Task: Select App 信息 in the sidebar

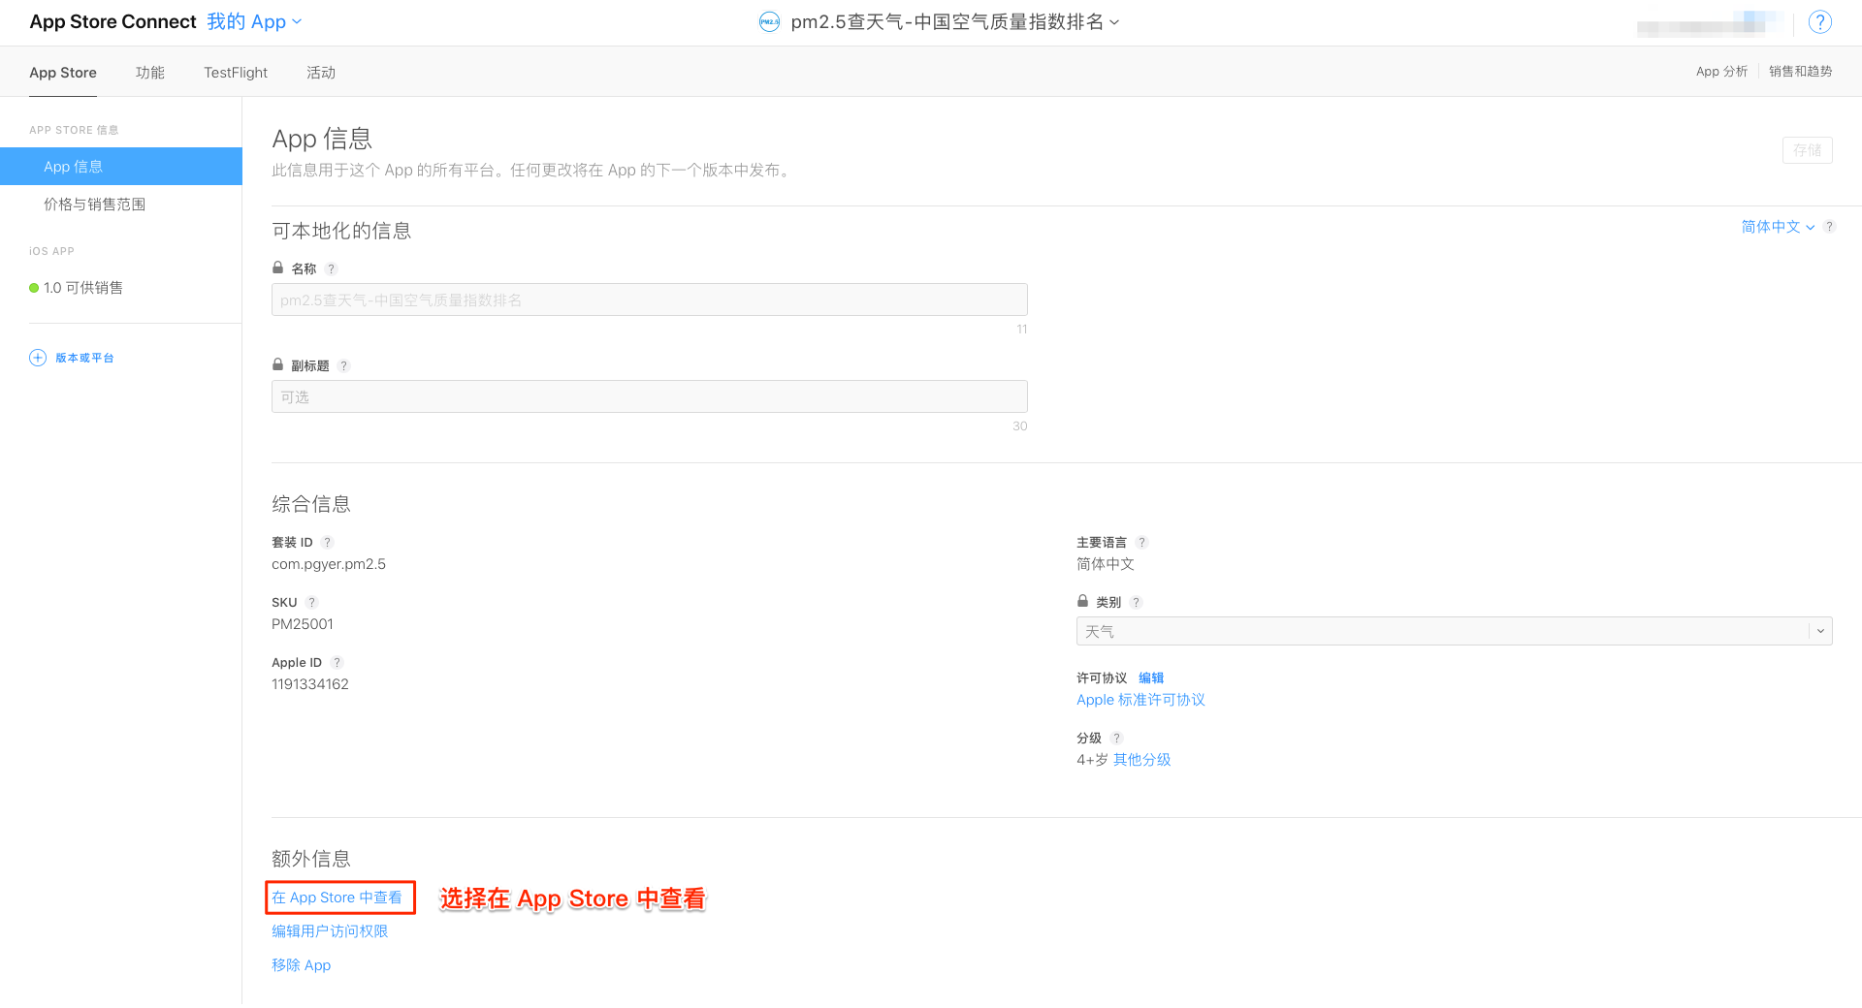Action: [x=121, y=167]
